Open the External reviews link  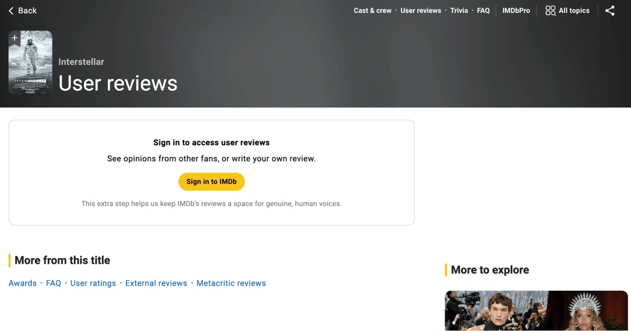click(156, 283)
